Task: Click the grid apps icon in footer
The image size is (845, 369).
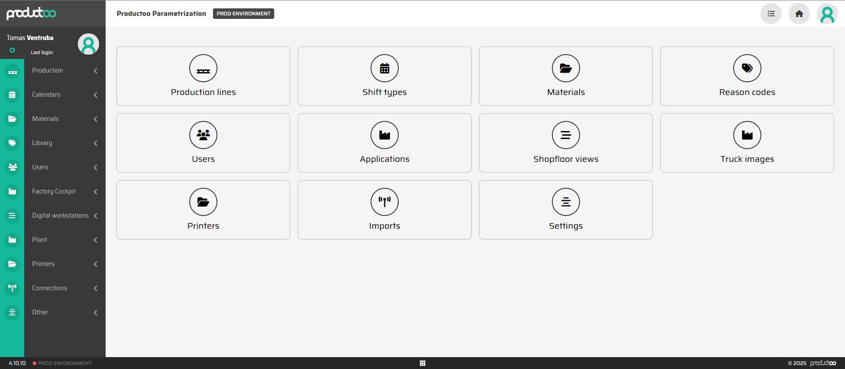Action: (422, 363)
